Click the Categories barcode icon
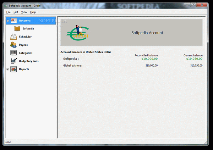Image resolution: width=213 pixels, height=150 pixels. 13,53
